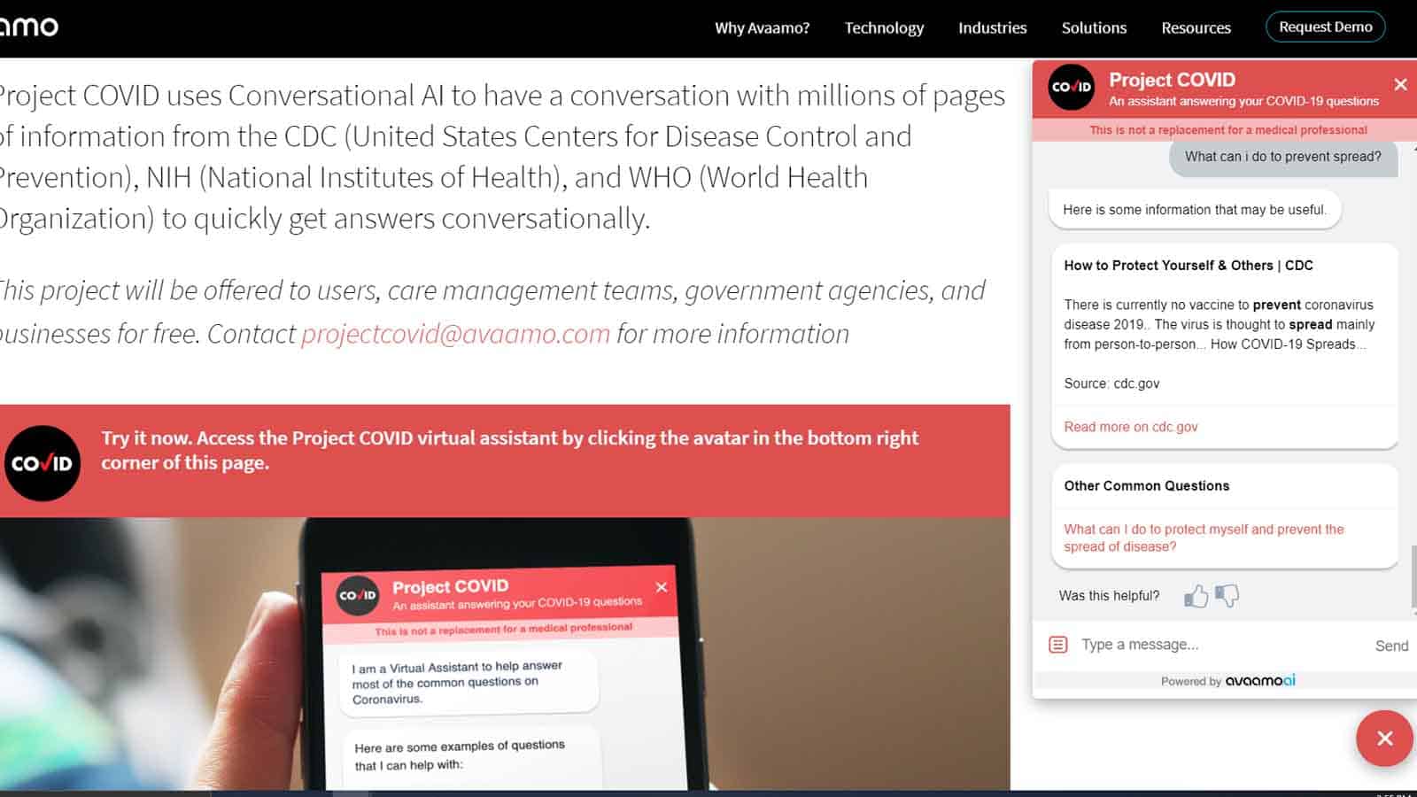Click 'Here is some information that may be useful' bubble

tap(1195, 210)
